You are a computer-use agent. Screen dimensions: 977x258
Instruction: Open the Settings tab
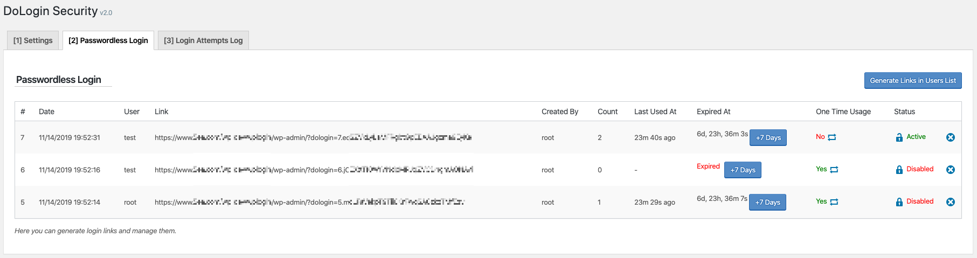point(33,40)
